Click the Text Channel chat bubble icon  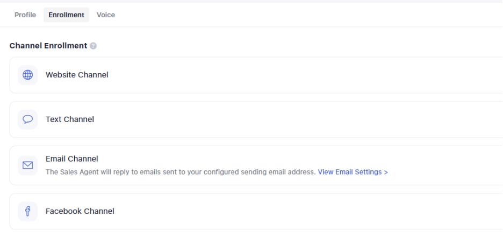27,119
